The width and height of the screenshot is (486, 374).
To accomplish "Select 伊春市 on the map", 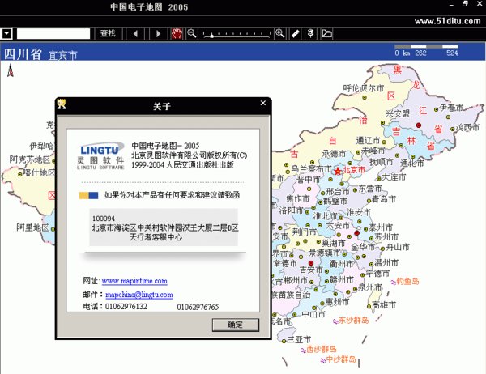I will coord(451,108).
